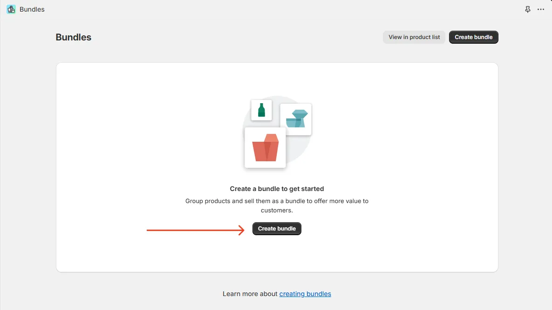Click the green bottle tile in the illustration
552x310 pixels.
tap(261, 110)
